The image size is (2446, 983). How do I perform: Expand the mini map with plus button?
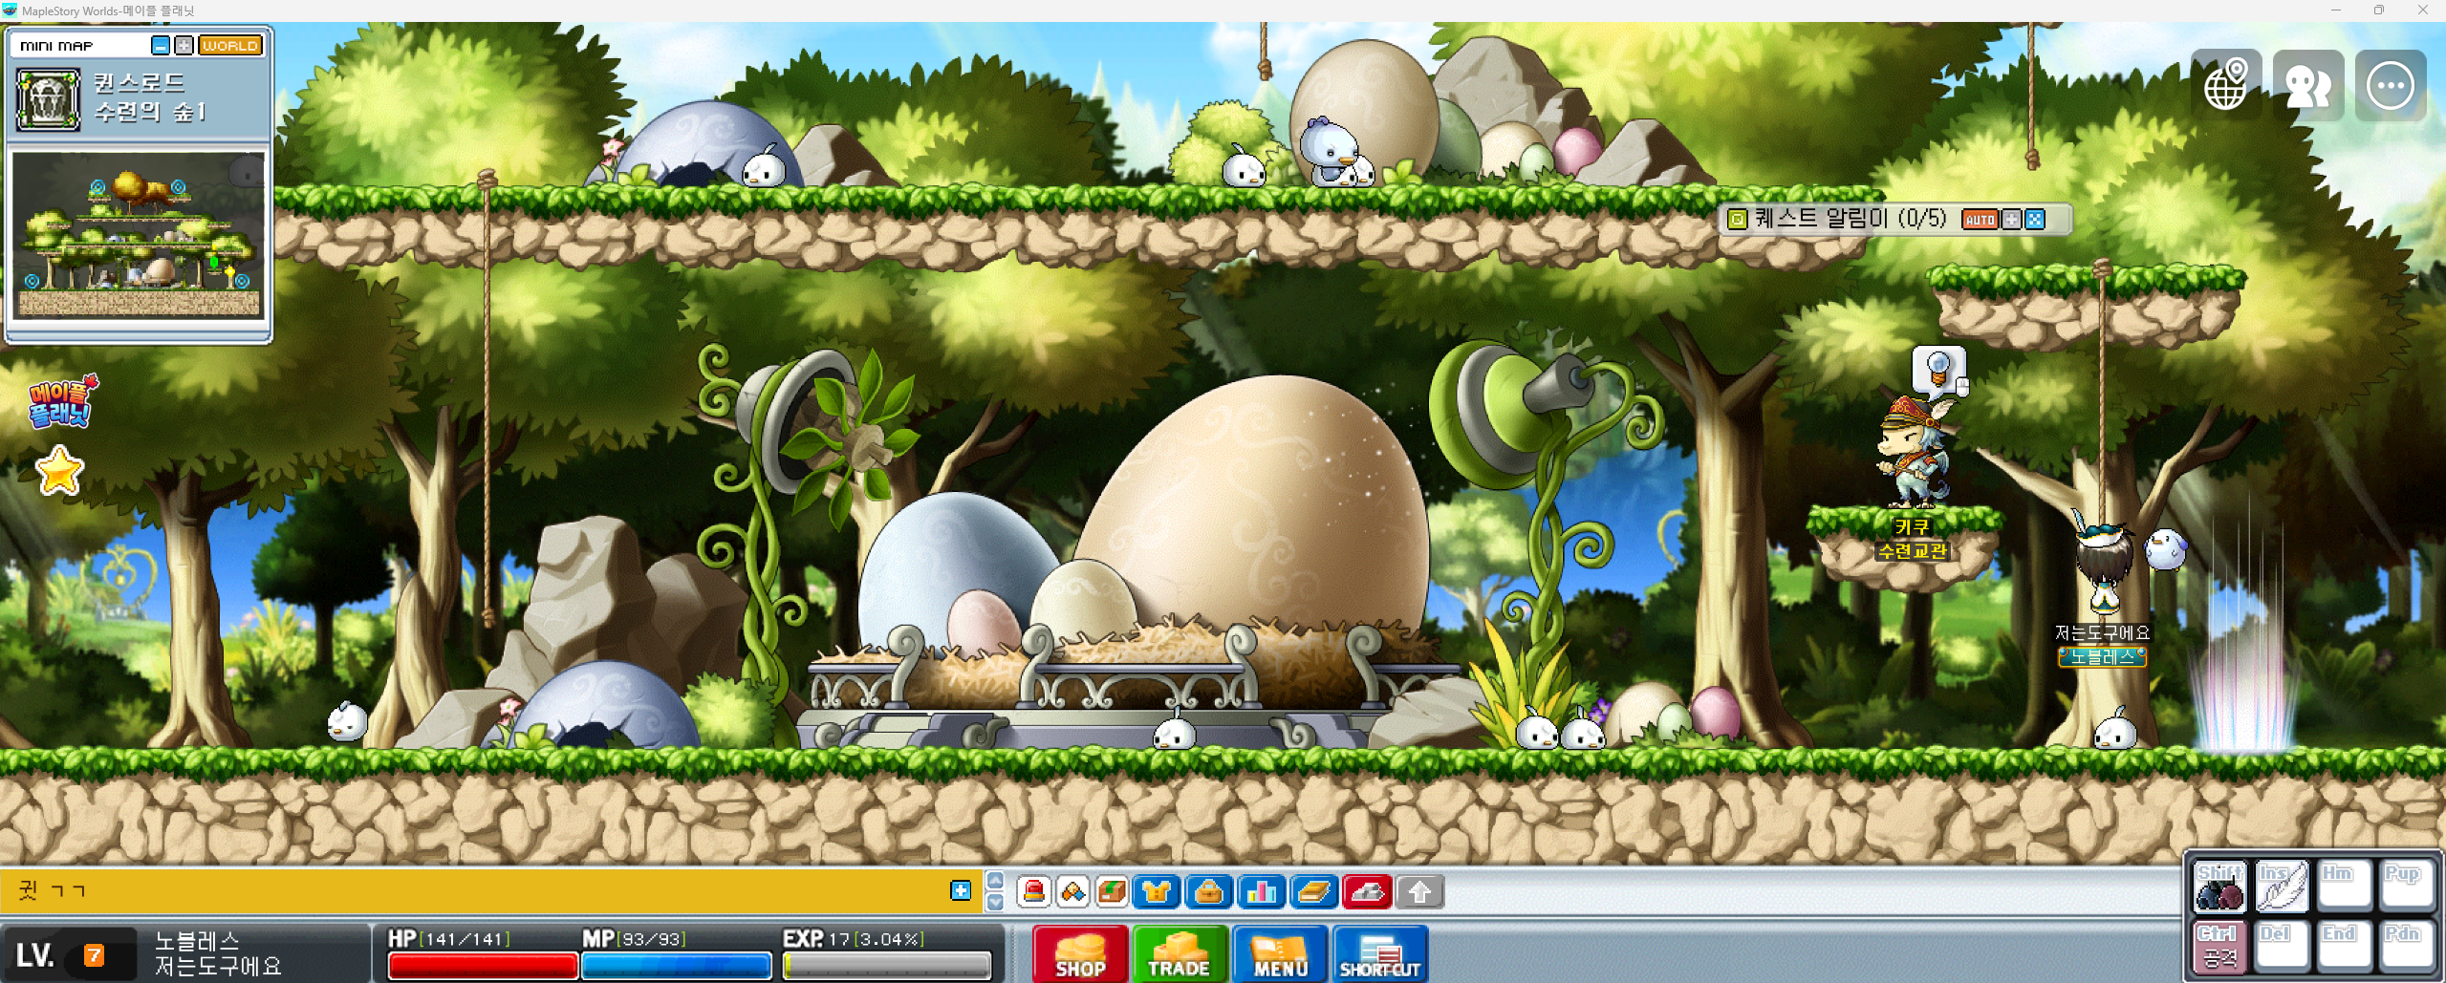coord(184,46)
